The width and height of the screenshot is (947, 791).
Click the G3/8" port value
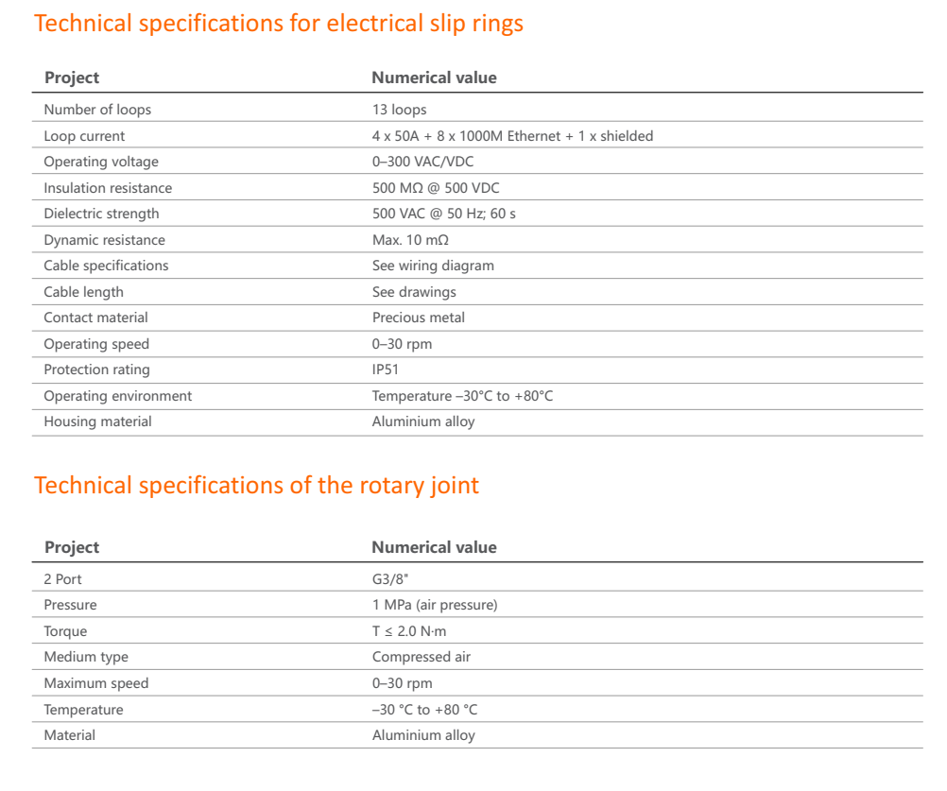tap(390, 579)
